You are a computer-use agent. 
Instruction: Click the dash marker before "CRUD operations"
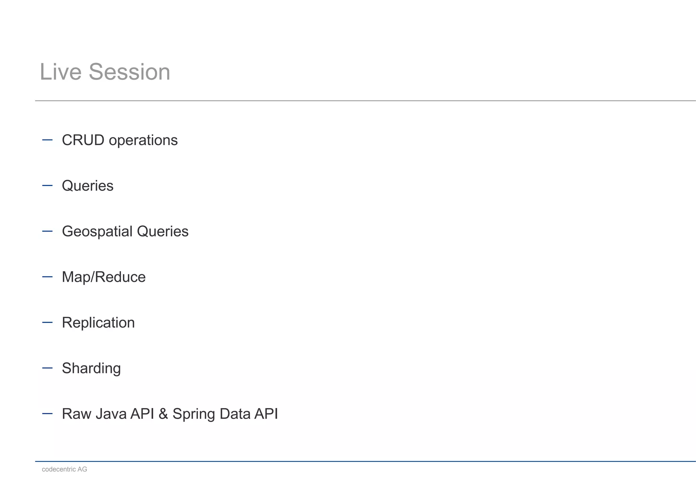coord(47,140)
